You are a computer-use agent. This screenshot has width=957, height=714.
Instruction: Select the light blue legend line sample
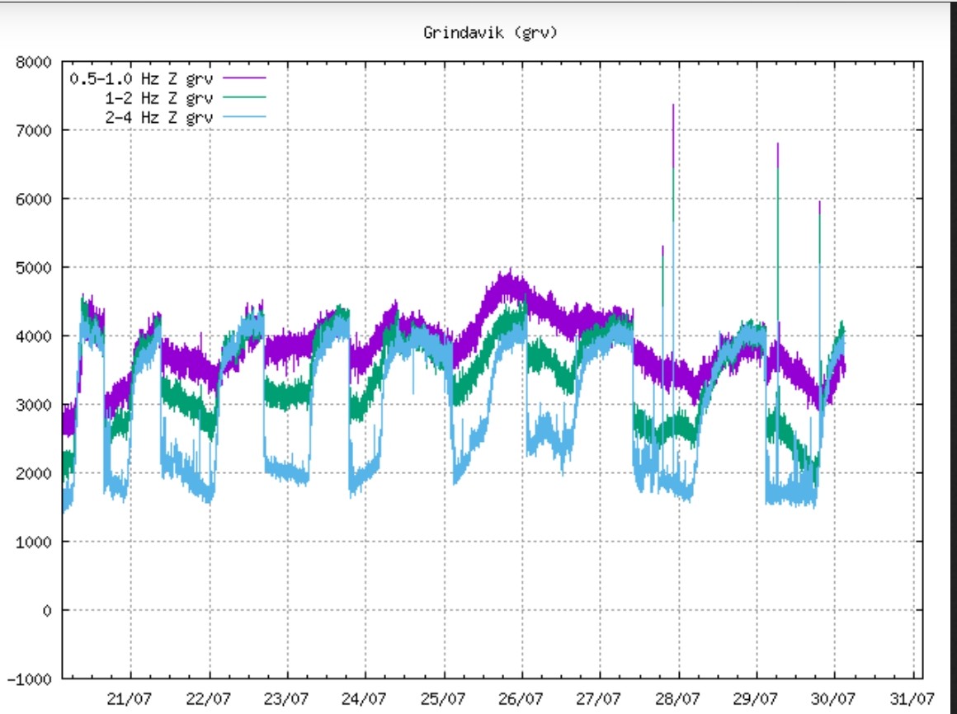tap(244, 116)
